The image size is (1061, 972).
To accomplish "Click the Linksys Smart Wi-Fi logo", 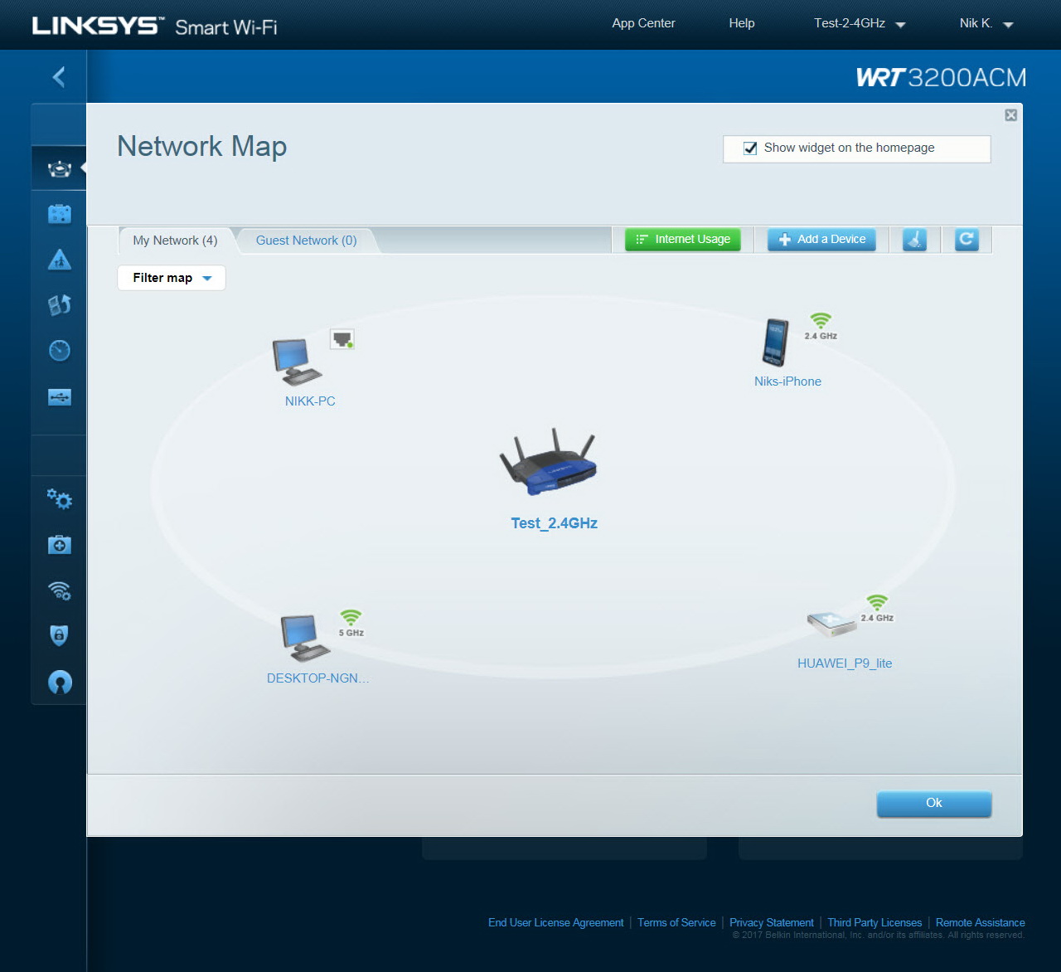I will coord(155,26).
